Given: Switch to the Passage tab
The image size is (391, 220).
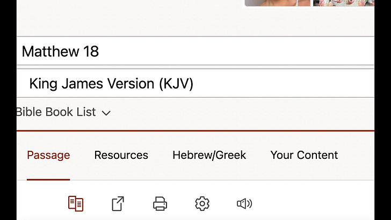Looking at the screenshot, I should point(48,155).
